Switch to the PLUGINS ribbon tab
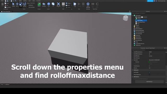167x94 pixels. point(38,1)
